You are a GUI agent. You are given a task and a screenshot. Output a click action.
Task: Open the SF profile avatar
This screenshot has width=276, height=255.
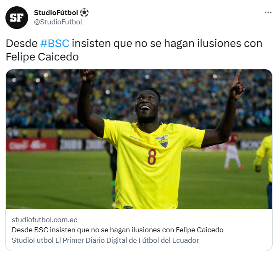pos(17,18)
